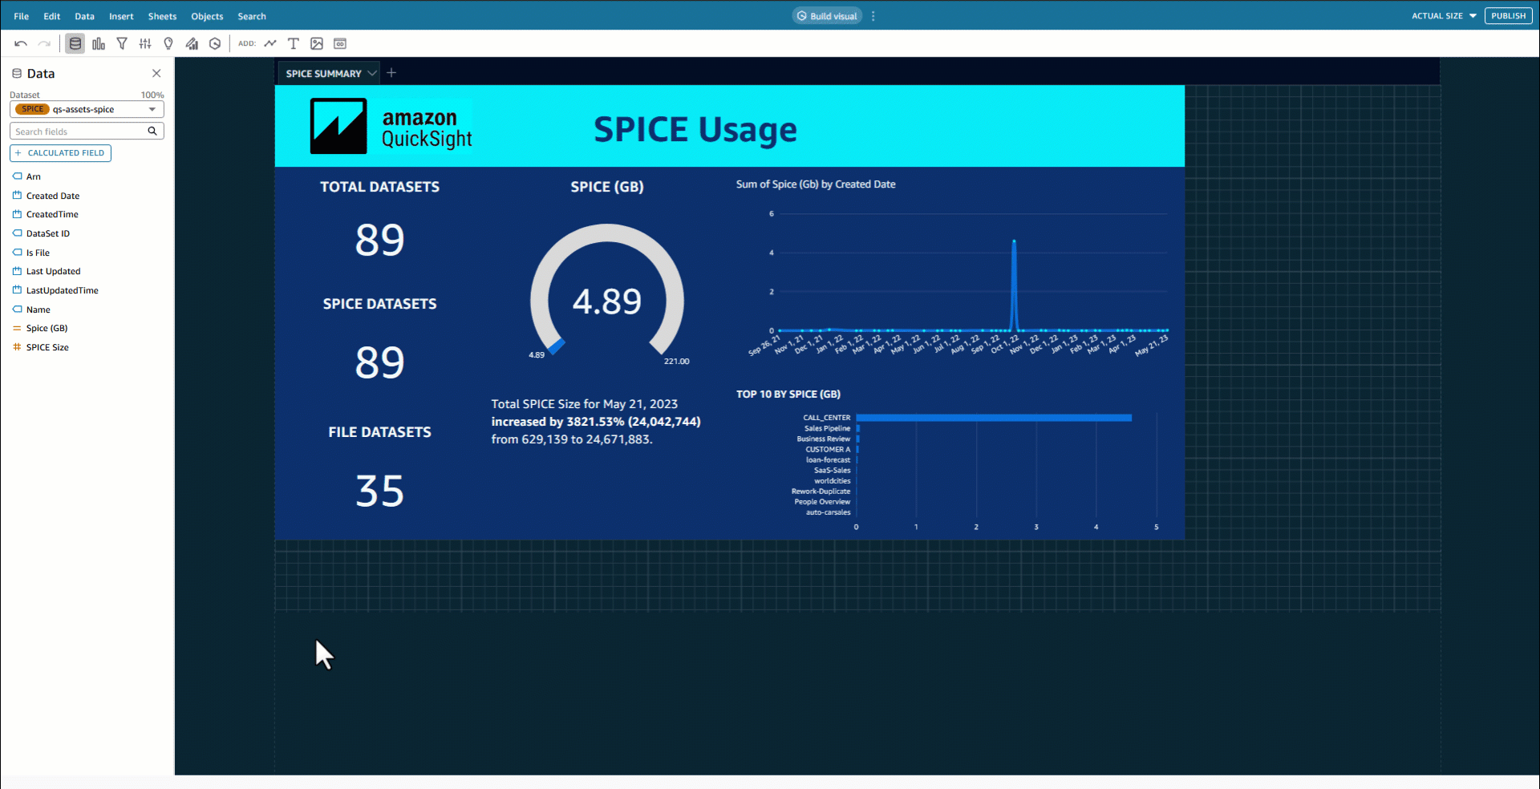1540x789 pixels.
Task: Expand the SPICE SUMMARY sheet tab chevron
Action: tap(372, 73)
